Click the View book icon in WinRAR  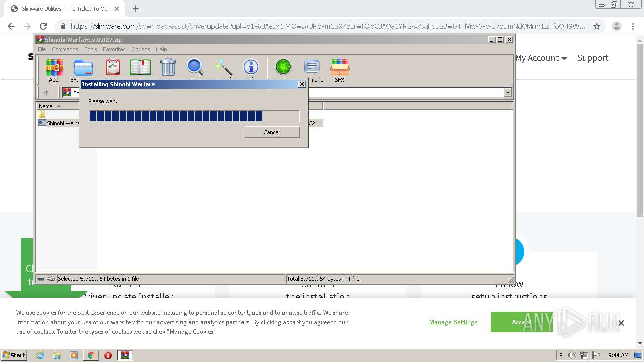pyautogui.click(x=140, y=68)
